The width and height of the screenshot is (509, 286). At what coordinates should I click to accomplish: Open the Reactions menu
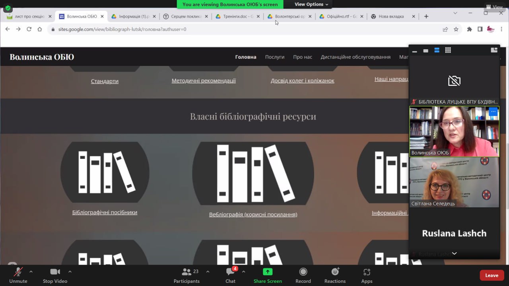point(335,272)
